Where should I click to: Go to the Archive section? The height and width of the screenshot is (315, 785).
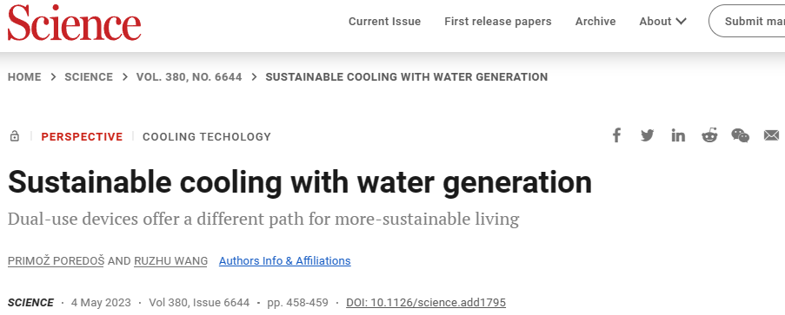[x=595, y=22]
